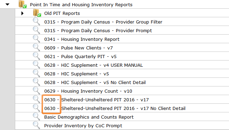Click magnifier icon beside HIC Supplement v4 USER MANUAL
Image resolution: width=229 pixels, height=130 pixels.
[x=36, y=65]
